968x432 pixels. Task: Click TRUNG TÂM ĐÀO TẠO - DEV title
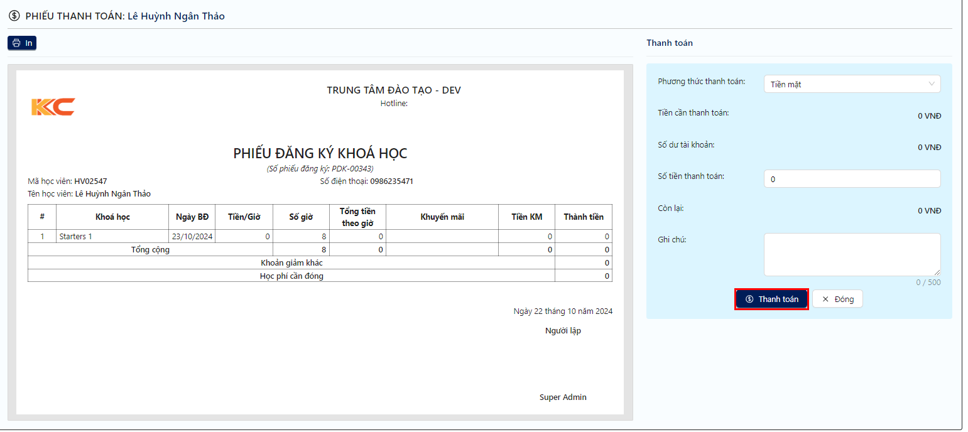[x=394, y=90]
